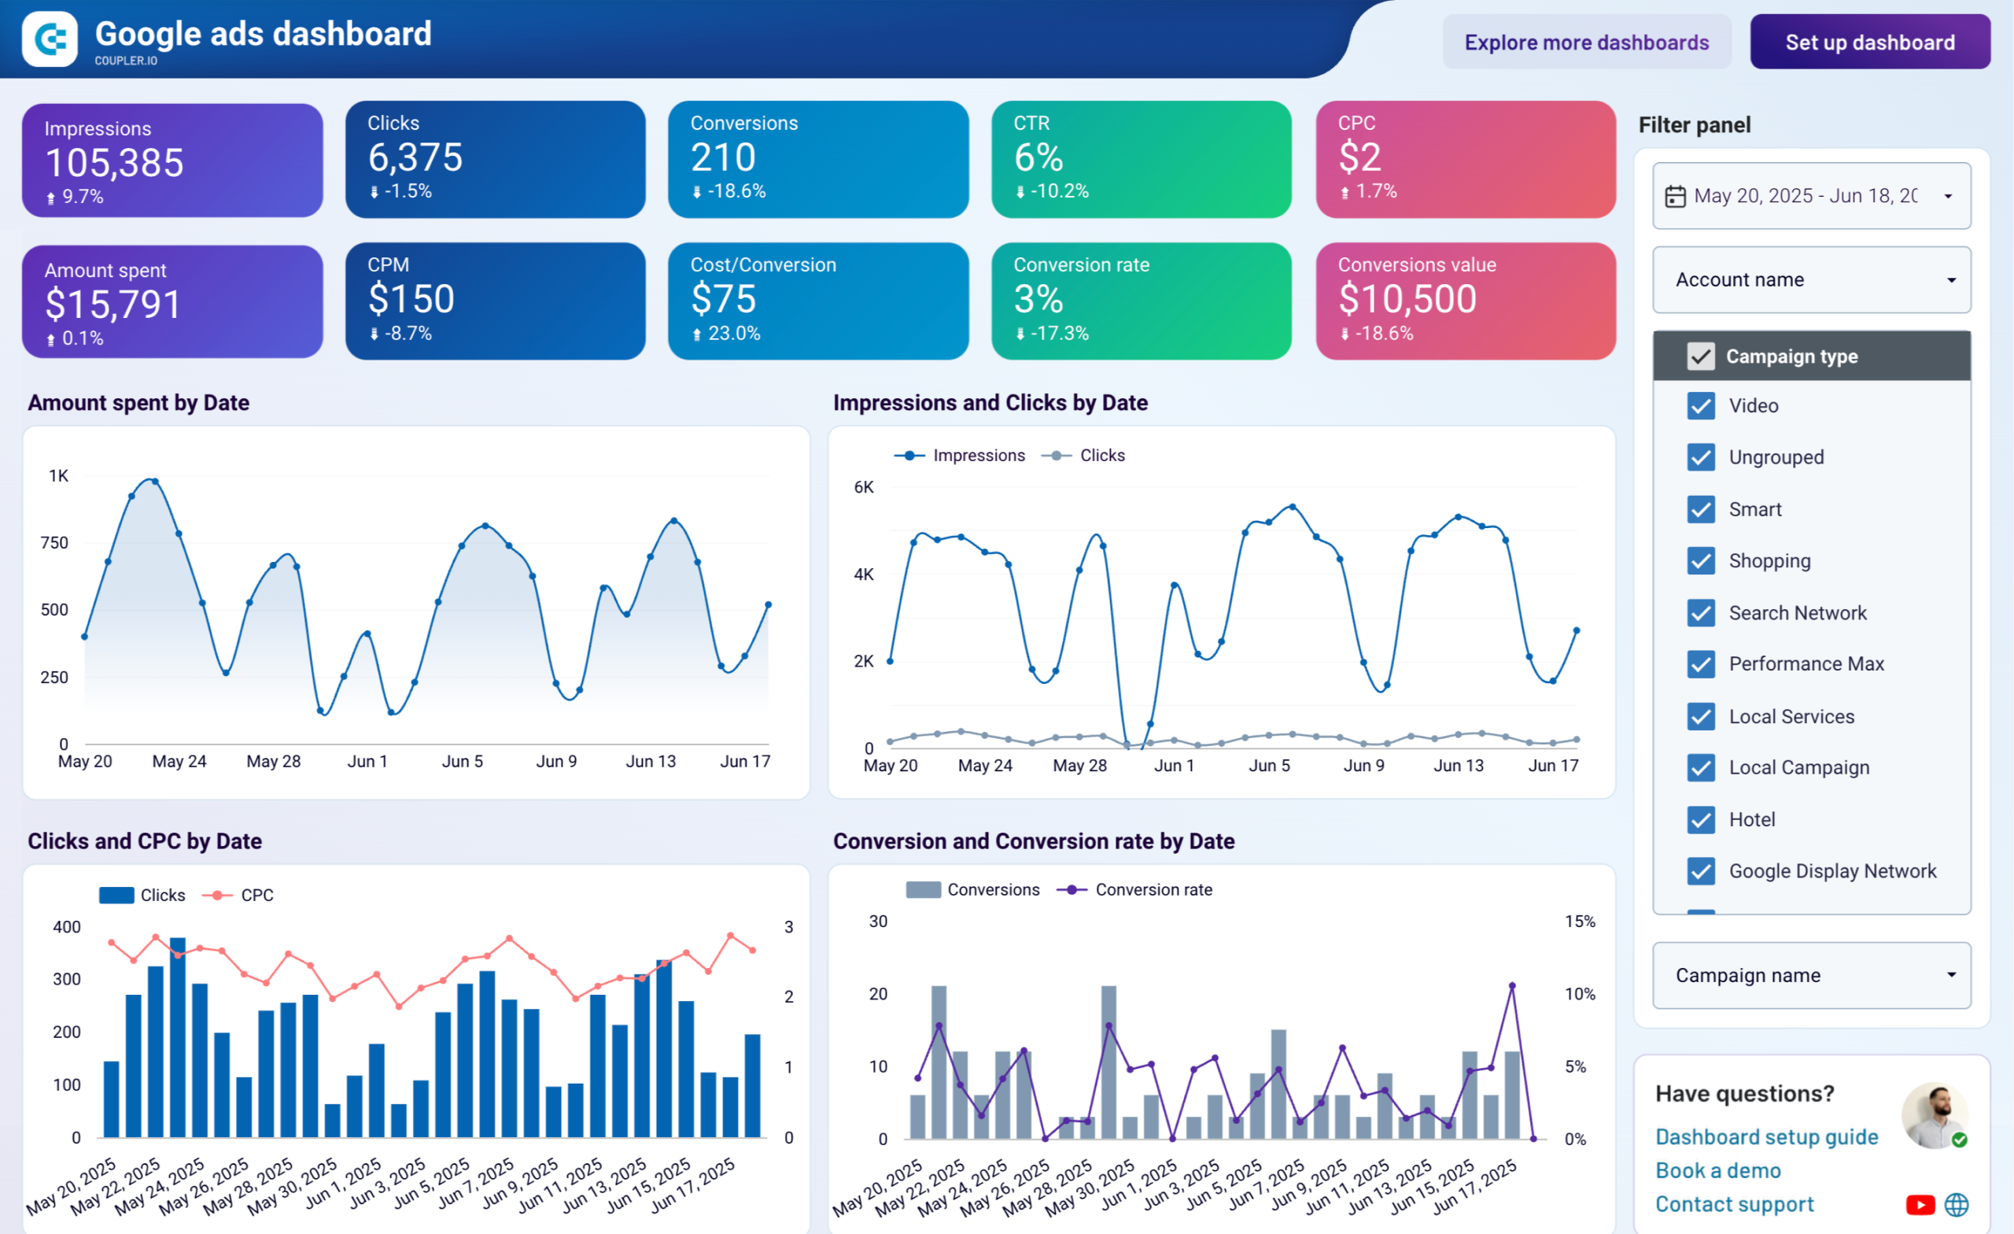This screenshot has width=2014, height=1234.
Task: Click the Conversions down-arrow change indicator
Action: pyautogui.click(x=696, y=192)
